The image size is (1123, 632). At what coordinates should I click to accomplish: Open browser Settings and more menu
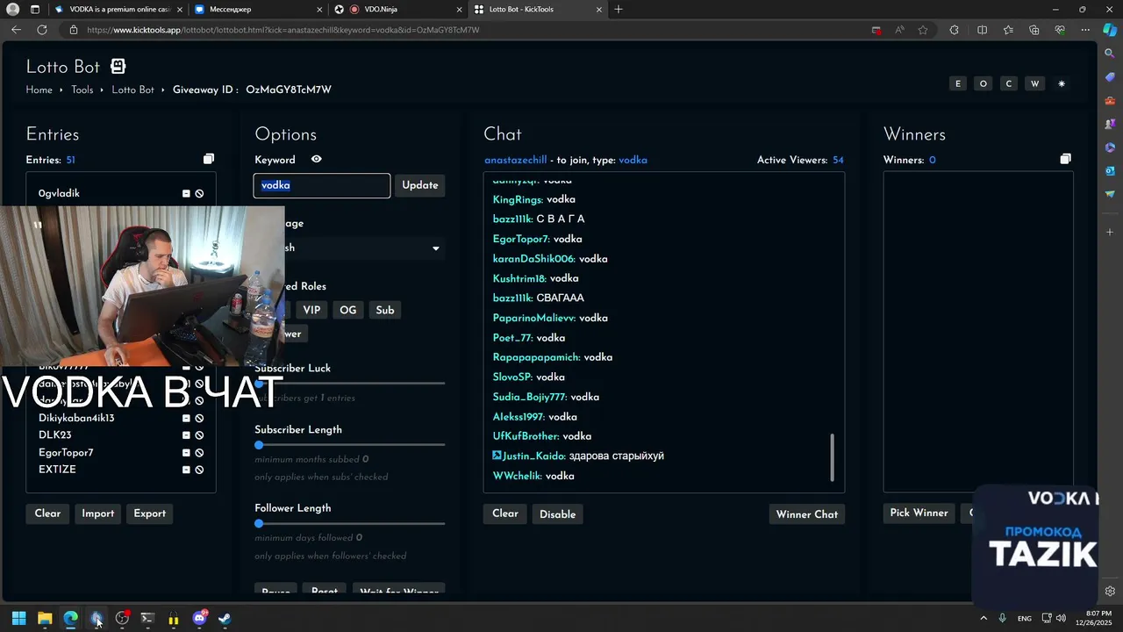[x=1085, y=30]
